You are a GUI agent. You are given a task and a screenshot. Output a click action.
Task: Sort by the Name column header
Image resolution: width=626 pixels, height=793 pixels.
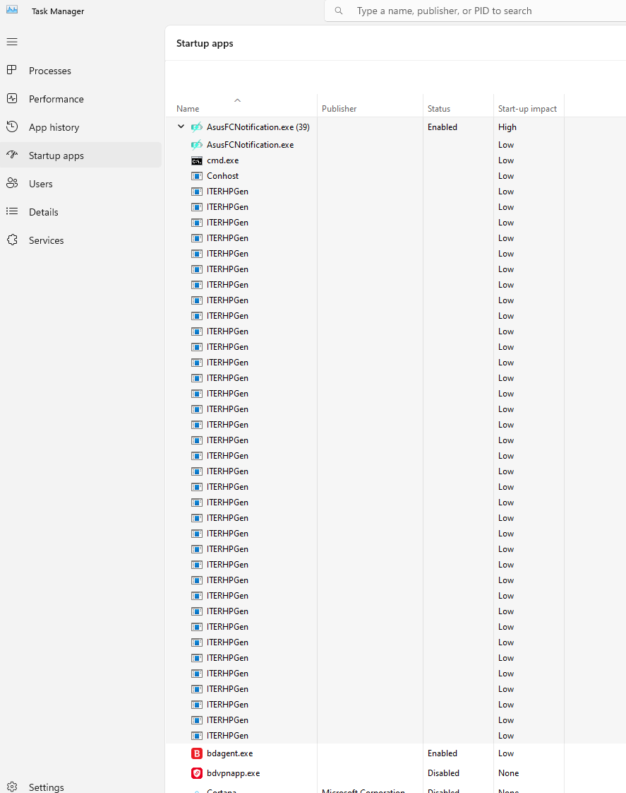pos(188,109)
